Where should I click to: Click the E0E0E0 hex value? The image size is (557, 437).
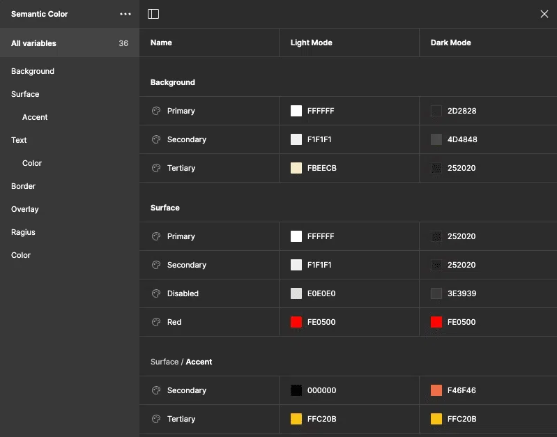point(321,293)
